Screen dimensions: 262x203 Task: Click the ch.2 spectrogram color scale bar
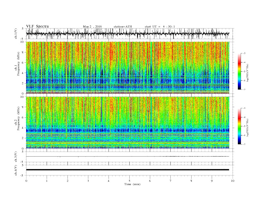click(239, 126)
